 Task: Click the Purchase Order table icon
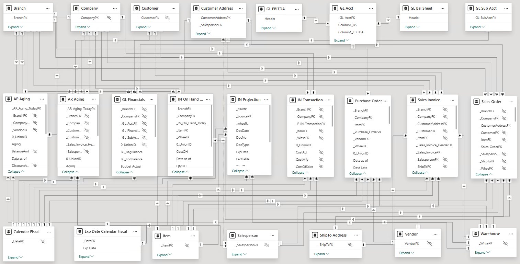pyautogui.click(x=350, y=101)
